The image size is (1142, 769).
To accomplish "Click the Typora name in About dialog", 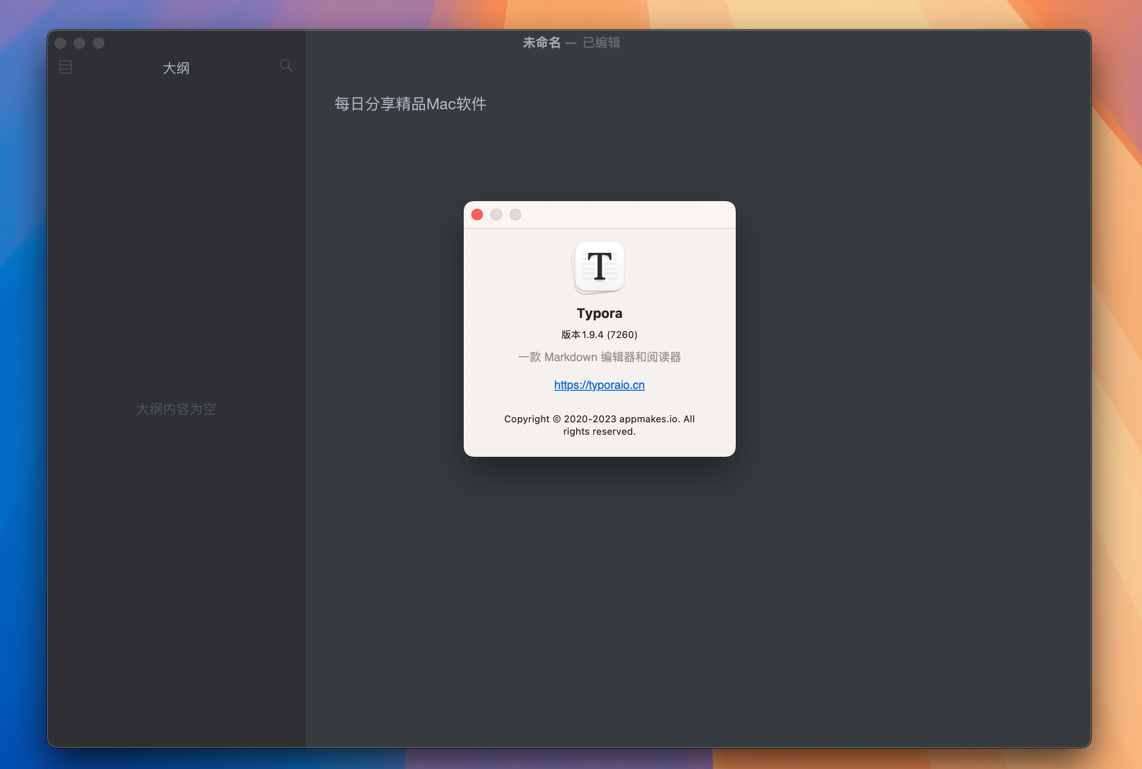I will point(599,313).
